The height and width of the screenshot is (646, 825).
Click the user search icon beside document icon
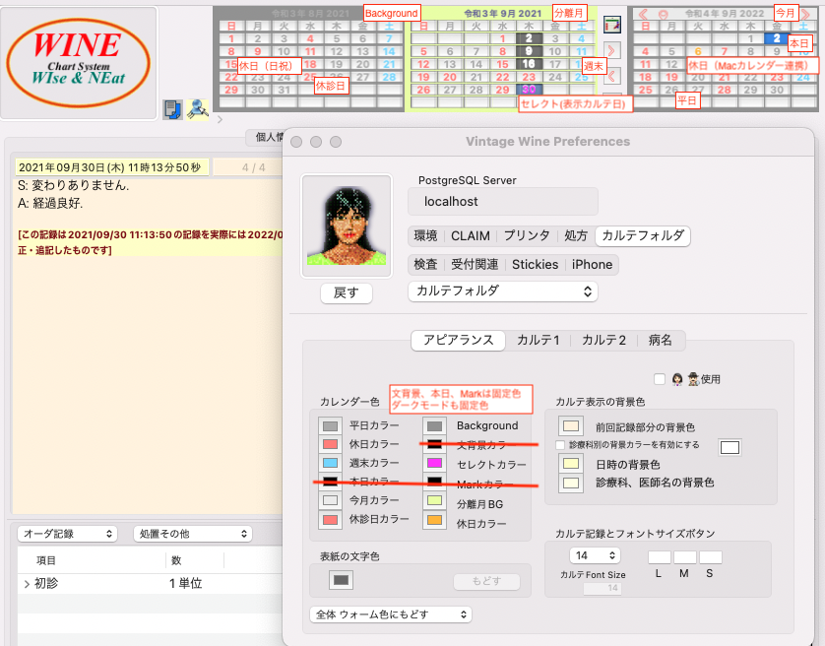click(x=197, y=109)
